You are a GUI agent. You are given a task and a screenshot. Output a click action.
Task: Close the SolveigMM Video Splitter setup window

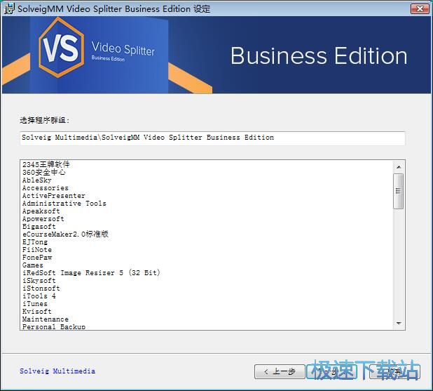click(x=420, y=9)
